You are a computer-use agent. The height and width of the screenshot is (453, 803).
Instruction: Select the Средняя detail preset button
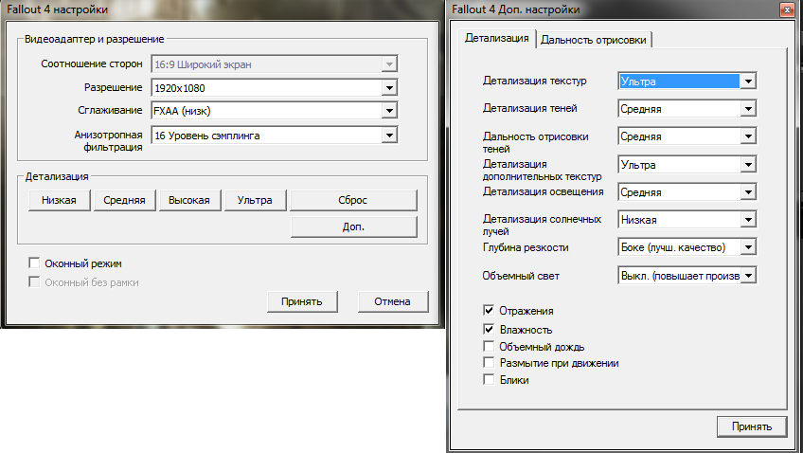click(x=124, y=200)
